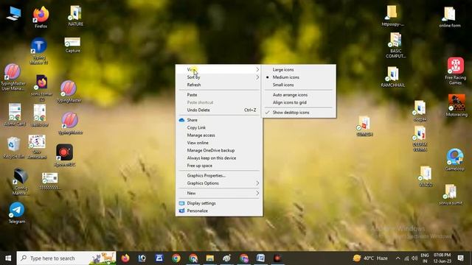Select the online form folder
The width and height of the screenshot is (472, 265).
click(450, 17)
